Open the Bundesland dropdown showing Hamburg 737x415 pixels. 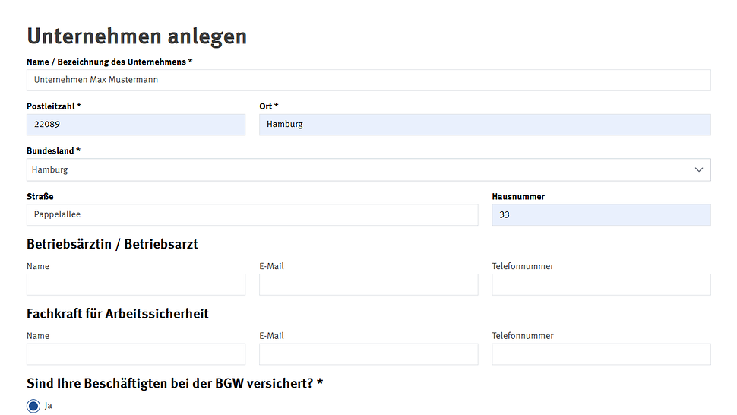click(368, 169)
